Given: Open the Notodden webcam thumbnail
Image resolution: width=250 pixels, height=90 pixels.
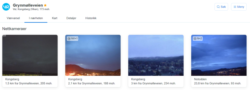Looking at the screenshot, I should tap(219, 55).
